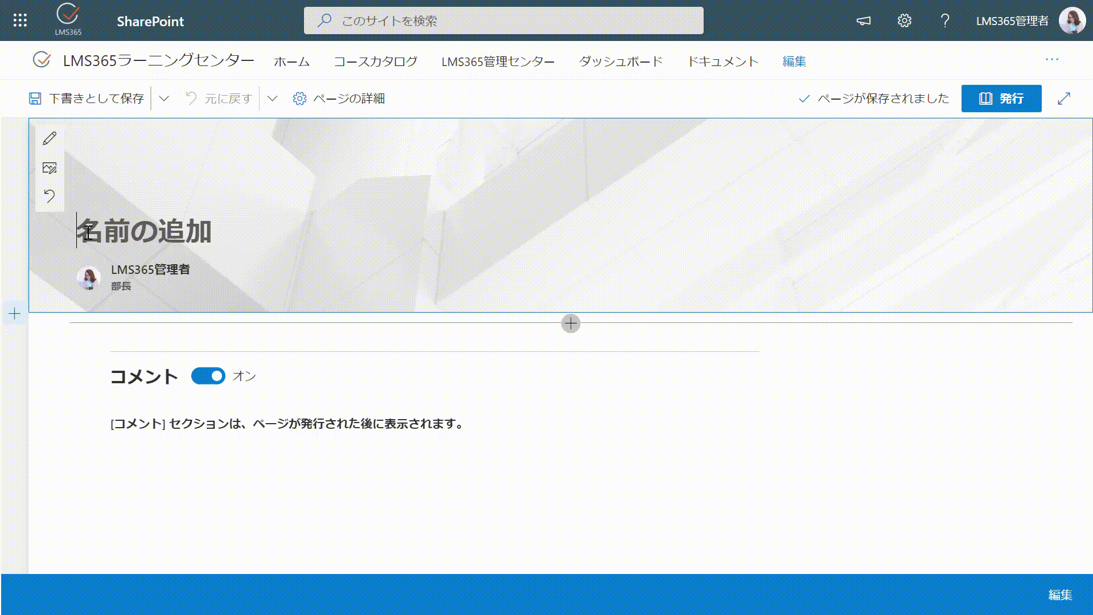Screen dimensions: 1093x615
Task: Open the settings gear in top bar
Action: click(905, 21)
